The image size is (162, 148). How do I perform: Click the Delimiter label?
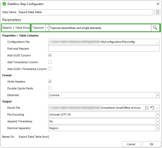coord(13,95)
